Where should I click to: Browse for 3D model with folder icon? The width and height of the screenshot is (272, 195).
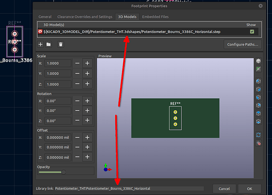[48, 44]
